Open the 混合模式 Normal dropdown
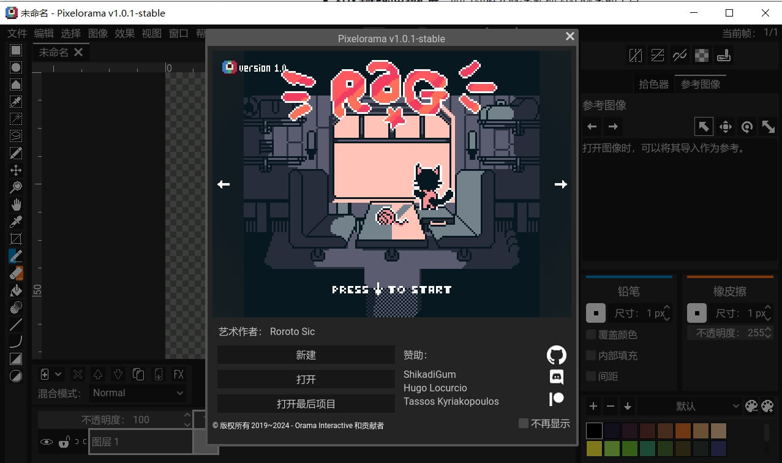 (138, 393)
